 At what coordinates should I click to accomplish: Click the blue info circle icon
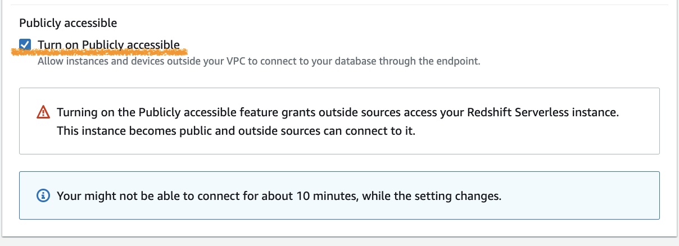pyautogui.click(x=43, y=196)
